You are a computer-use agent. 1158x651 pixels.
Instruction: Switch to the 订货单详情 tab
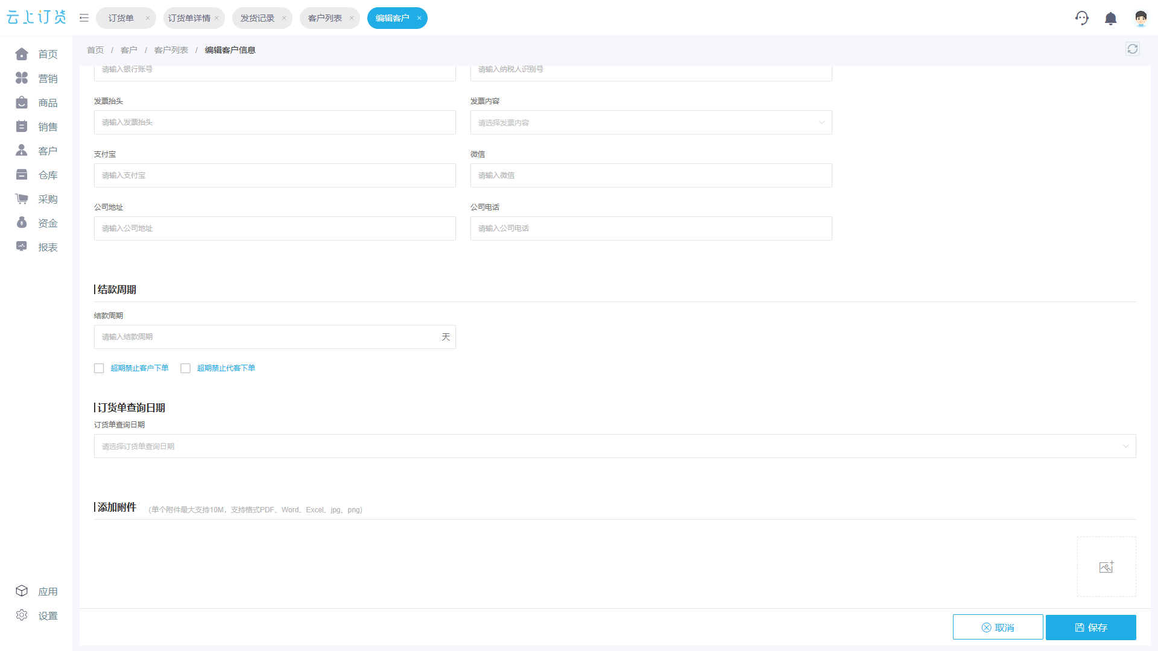point(189,18)
